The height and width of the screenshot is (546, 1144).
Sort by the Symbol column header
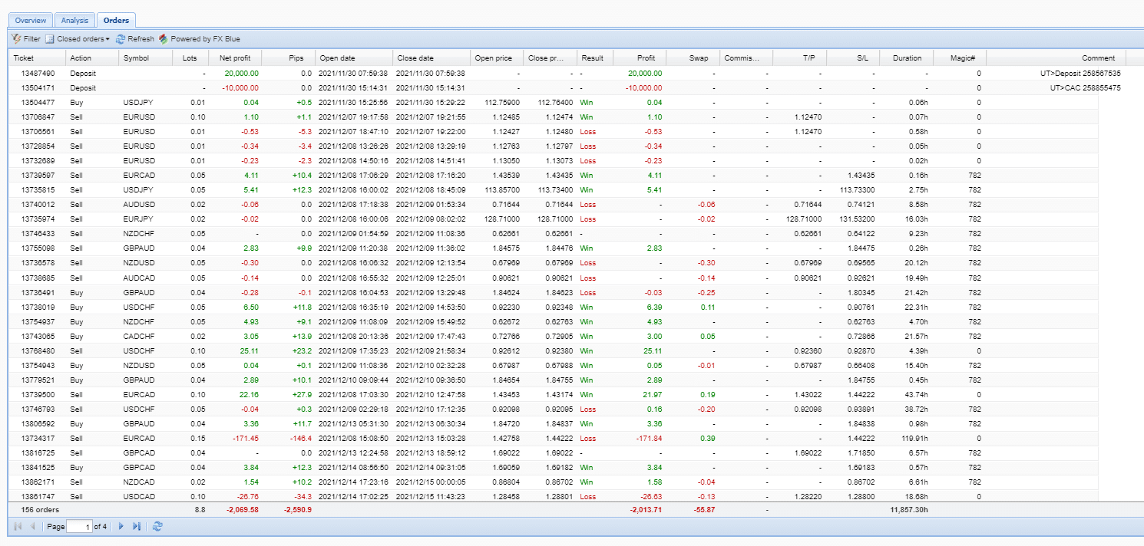(x=145, y=58)
